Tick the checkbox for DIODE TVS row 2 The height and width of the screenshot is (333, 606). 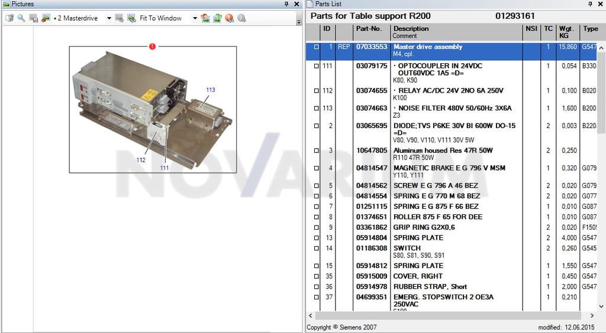317,126
